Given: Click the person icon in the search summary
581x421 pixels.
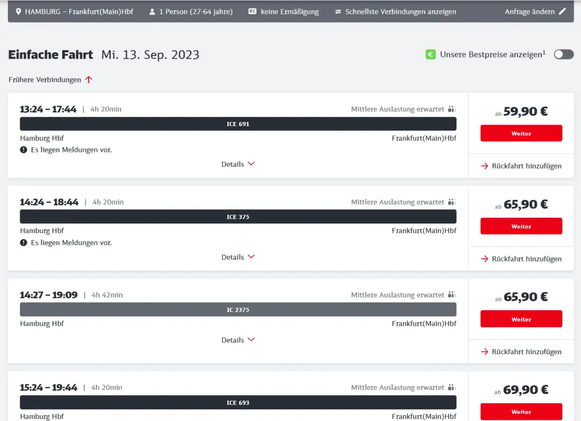Looking at the screenshot, I should [152, 11].
